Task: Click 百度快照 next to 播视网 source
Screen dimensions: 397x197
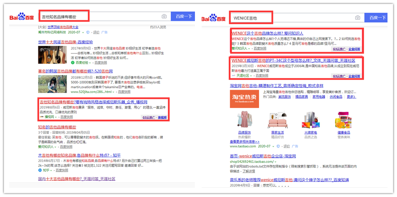Action: coord(67,117)
